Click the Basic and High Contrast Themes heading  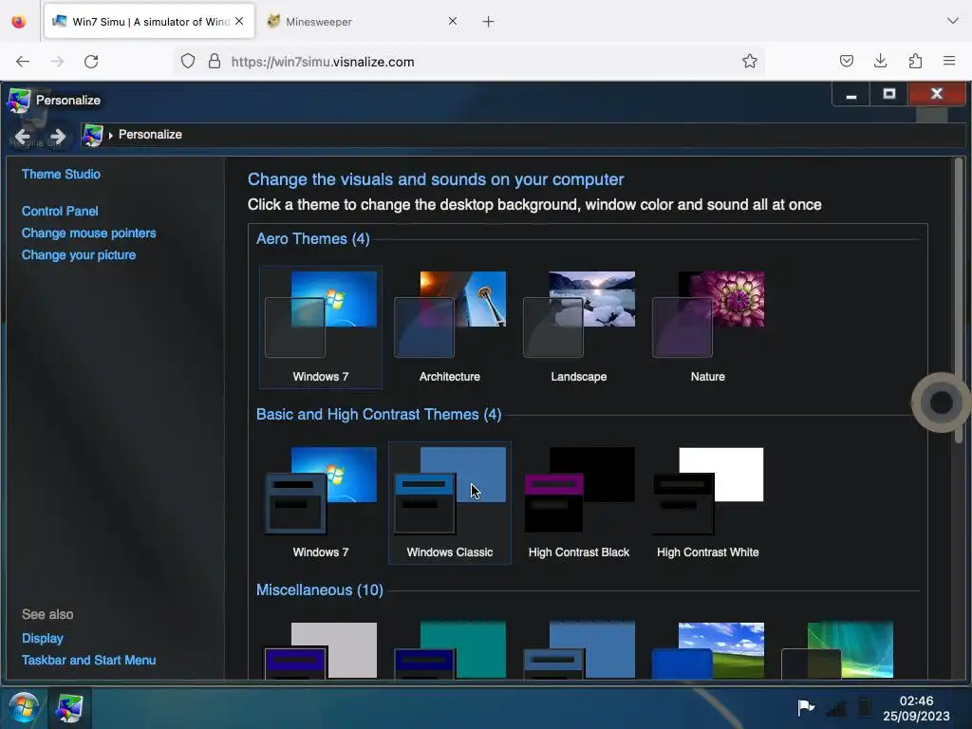379,414
